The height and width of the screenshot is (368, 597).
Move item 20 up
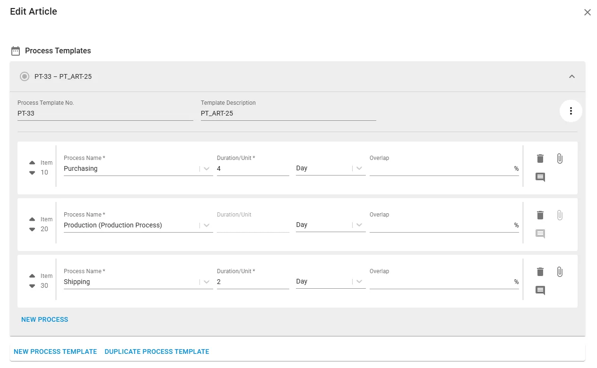tap(32, 219)
